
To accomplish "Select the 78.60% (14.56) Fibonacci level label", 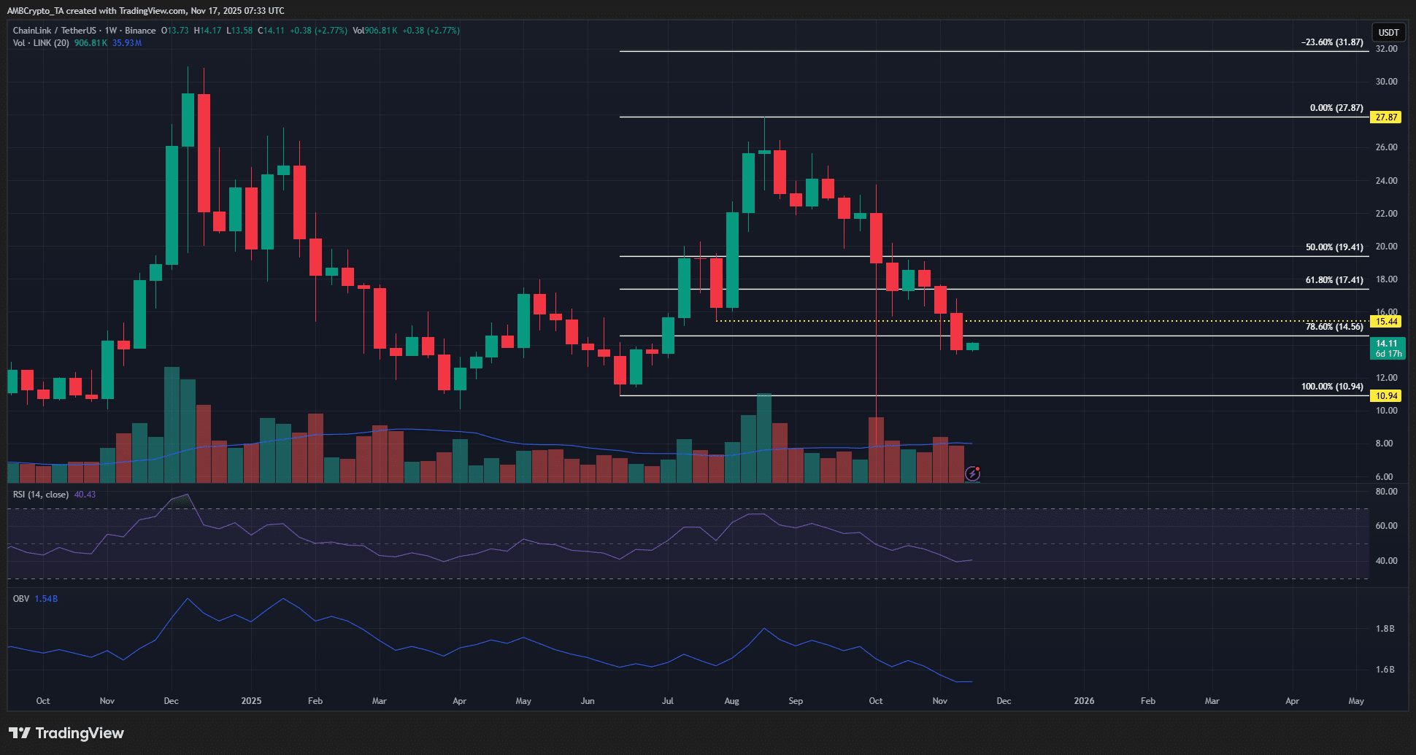I will coord(1334,327).
